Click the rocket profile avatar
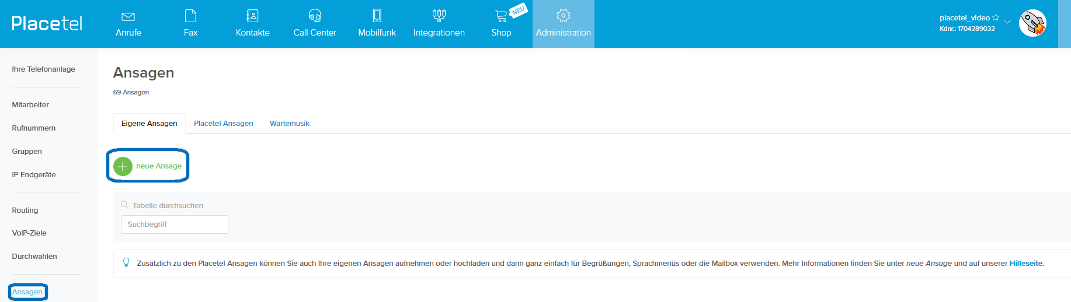The width and height of the screenshot is (1071, 302). coord(1032,23)
